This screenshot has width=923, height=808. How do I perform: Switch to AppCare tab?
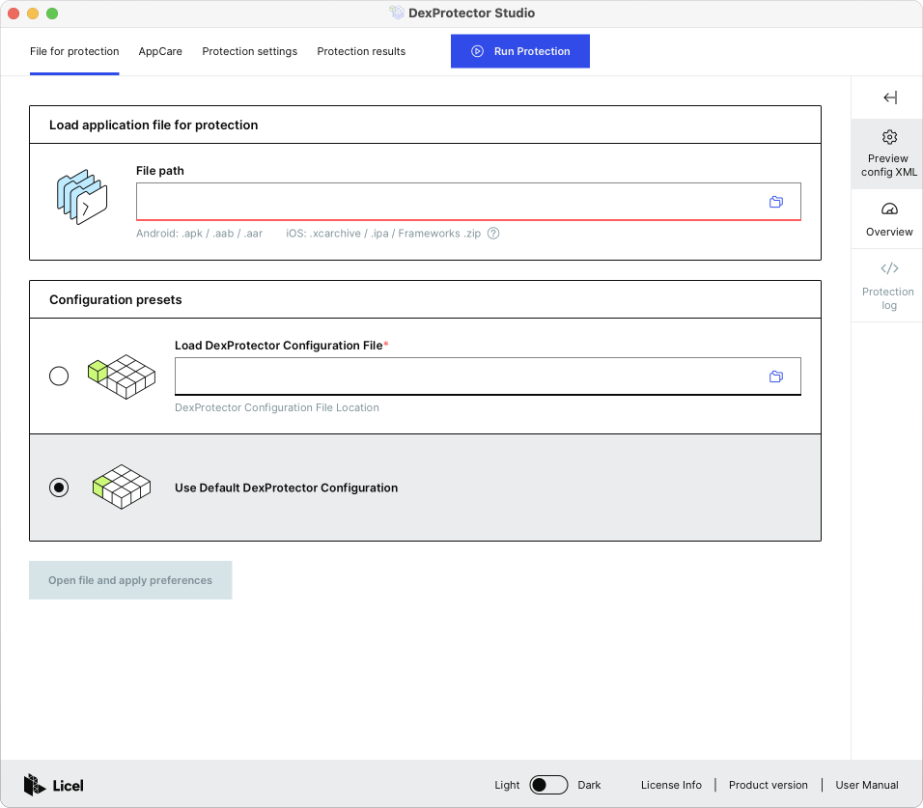click(x=160, y=51)
